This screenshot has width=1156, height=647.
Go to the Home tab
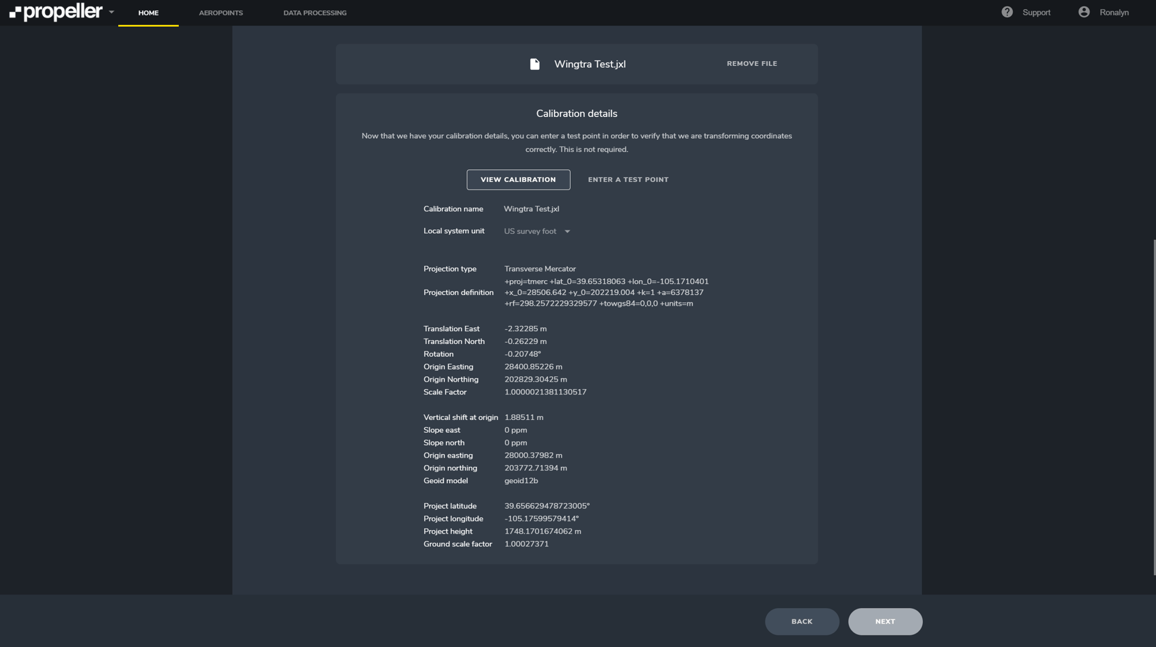(148, 13)
